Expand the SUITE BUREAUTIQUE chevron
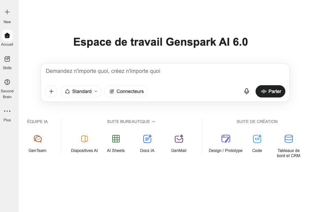Screen dimensions: 311x212 click(154, 122)
